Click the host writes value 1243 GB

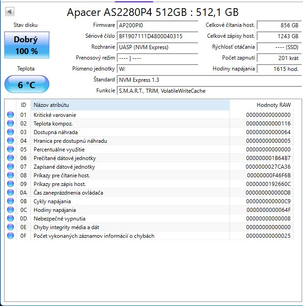tap(279, 36)
